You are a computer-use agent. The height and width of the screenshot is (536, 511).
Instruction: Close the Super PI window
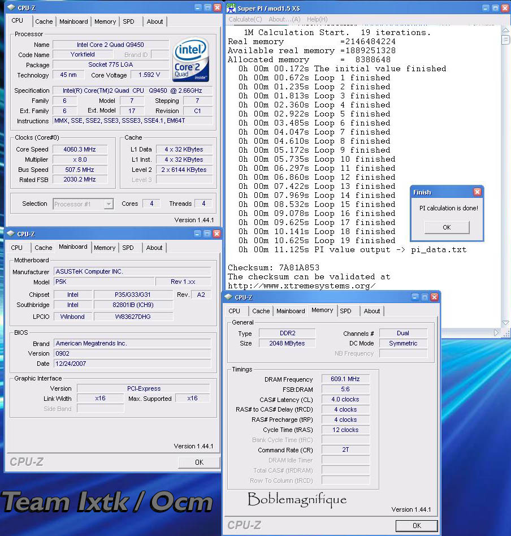[505, 8]
